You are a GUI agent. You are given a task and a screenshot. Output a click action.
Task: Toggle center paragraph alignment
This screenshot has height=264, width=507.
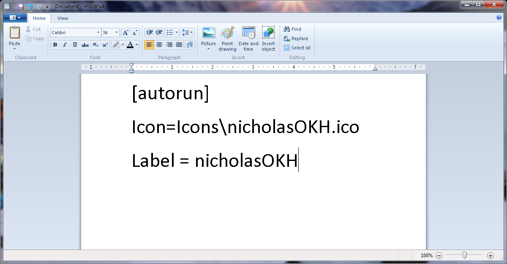(x=159, y=44)
